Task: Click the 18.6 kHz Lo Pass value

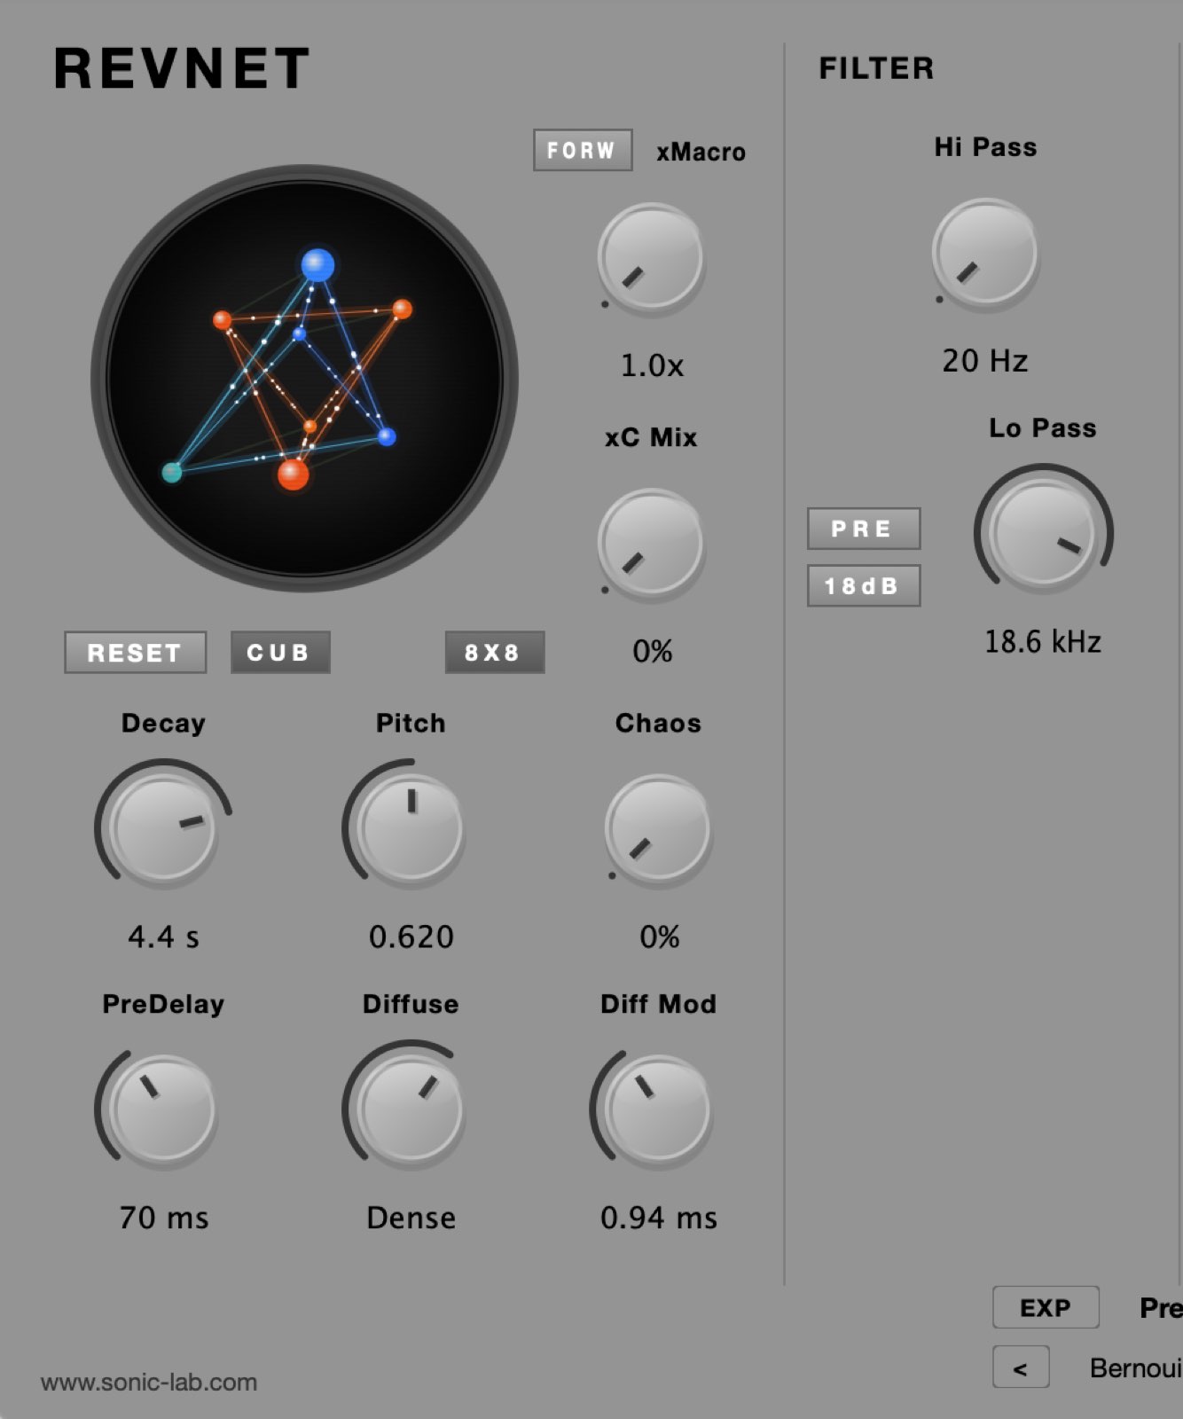Action: coord(1043,641)
